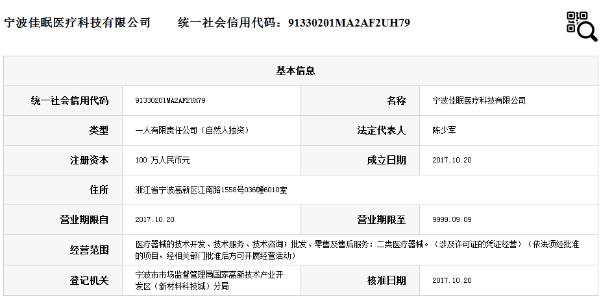Select the legal representative name 陈少军
The width and height of the screenshot is (601, 301).
point(444,130)
